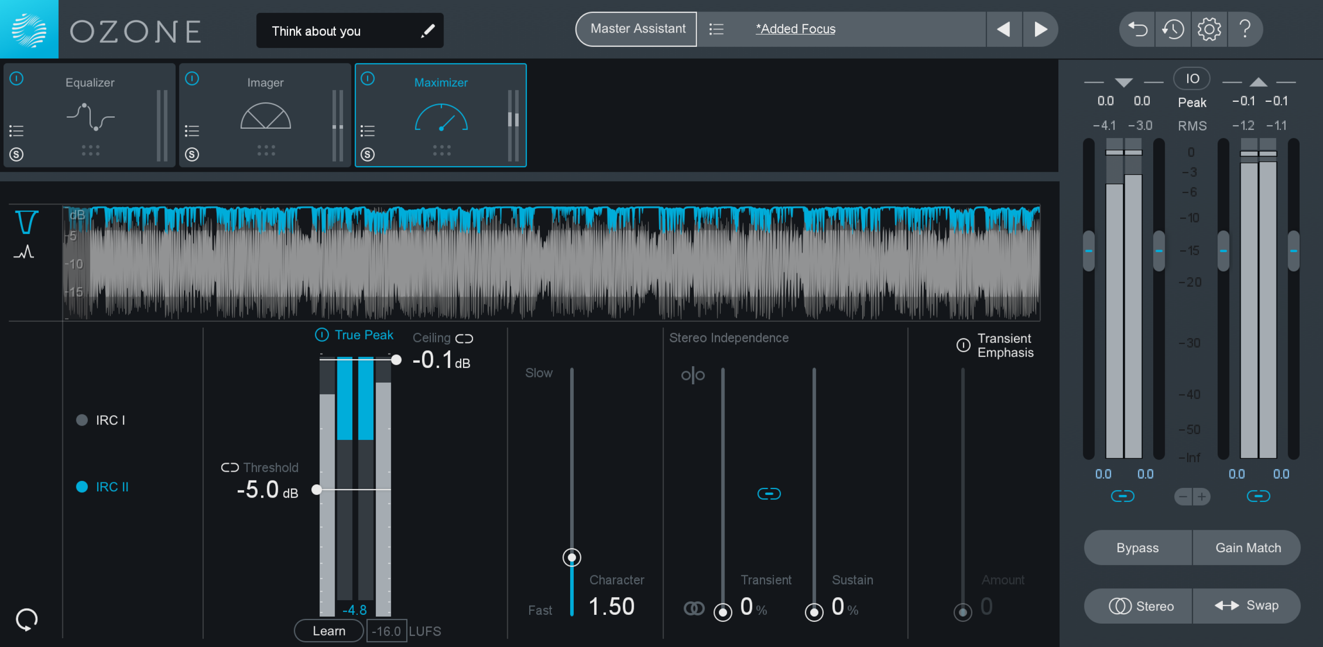Image resolution: width=1323 pixels, height=647 pixels.
Task: Solo the Maximizer module with its S icon
Action: point(368,154)
